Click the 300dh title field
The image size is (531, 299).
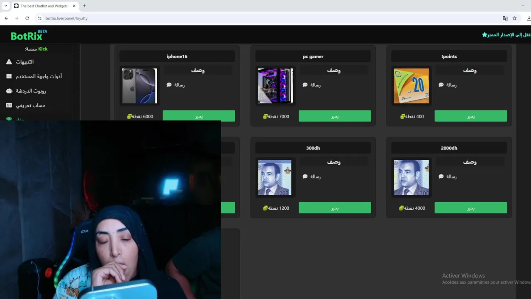point(313,148)
